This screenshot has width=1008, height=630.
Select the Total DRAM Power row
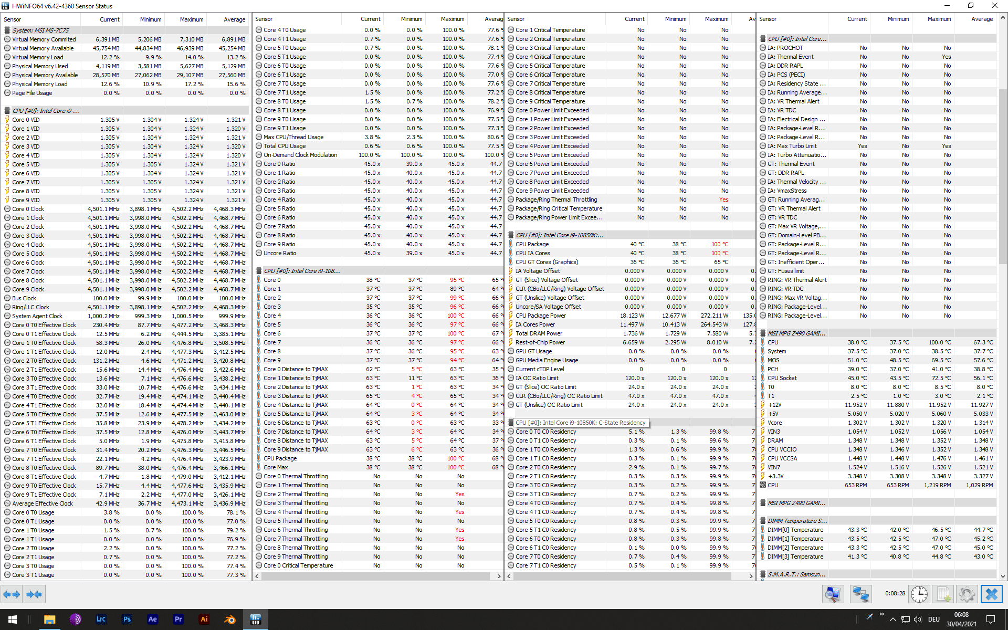click(x=630, y=333)
